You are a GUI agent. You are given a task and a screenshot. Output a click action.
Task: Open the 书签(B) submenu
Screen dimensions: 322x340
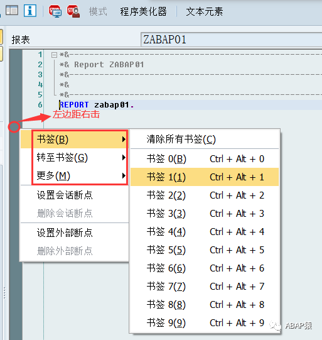coord(75,140)
